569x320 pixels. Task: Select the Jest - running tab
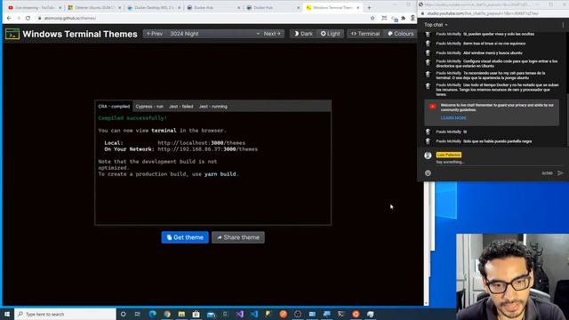pyautogui.click(x=213, y=107)
